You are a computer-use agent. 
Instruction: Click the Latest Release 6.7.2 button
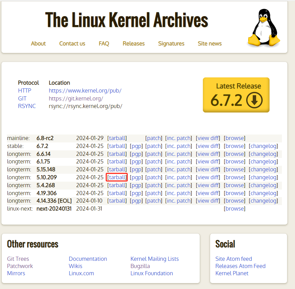tap(236, 95)
